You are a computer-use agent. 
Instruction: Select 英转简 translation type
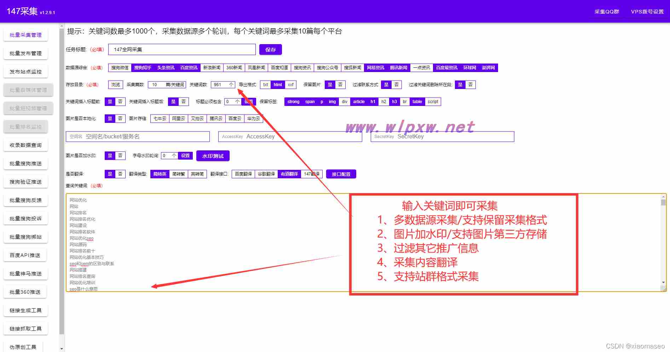pyautogui.click(x=197, y=174)
